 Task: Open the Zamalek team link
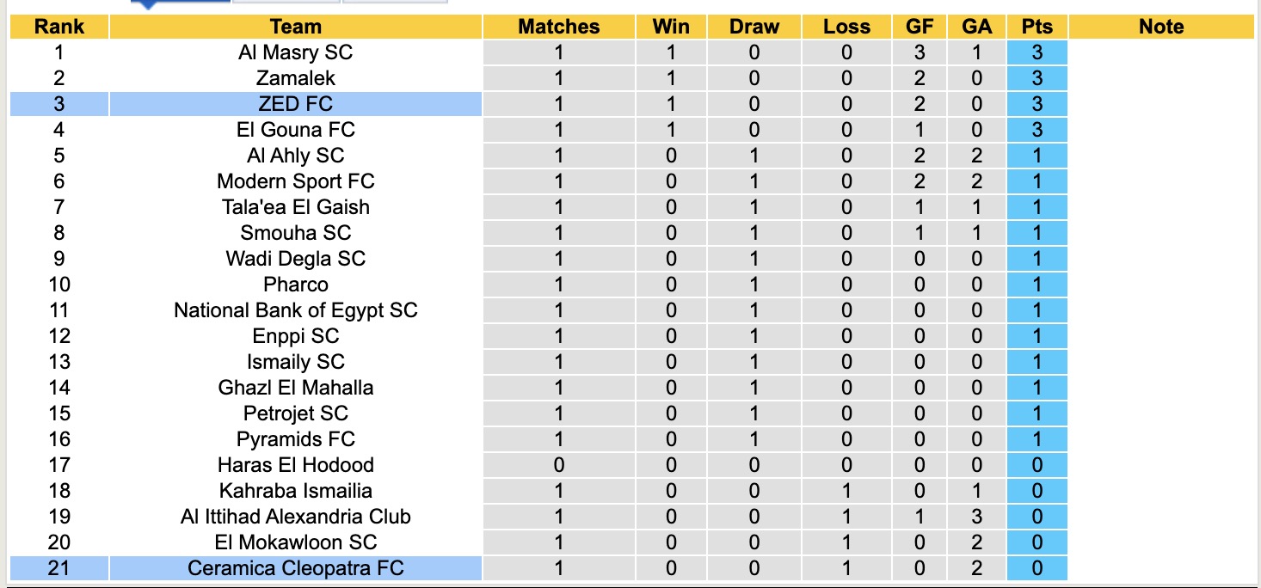[295, 78]
